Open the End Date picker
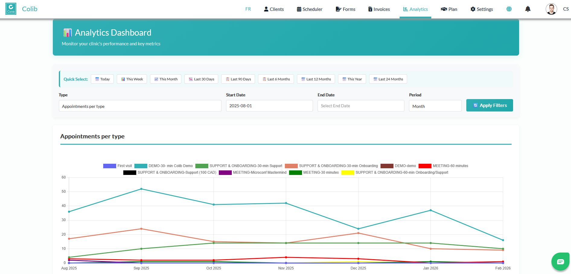 pyautogui.click(x=360, y=106)
